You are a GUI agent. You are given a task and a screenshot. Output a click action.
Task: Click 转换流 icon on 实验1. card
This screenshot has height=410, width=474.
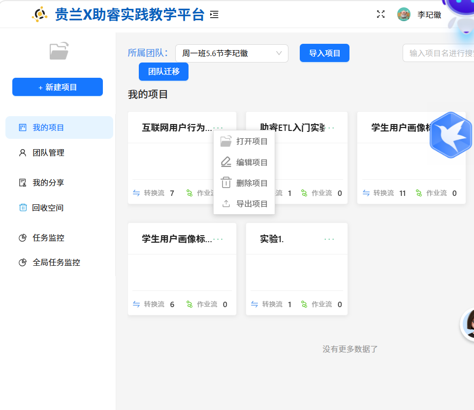point(254,304)
